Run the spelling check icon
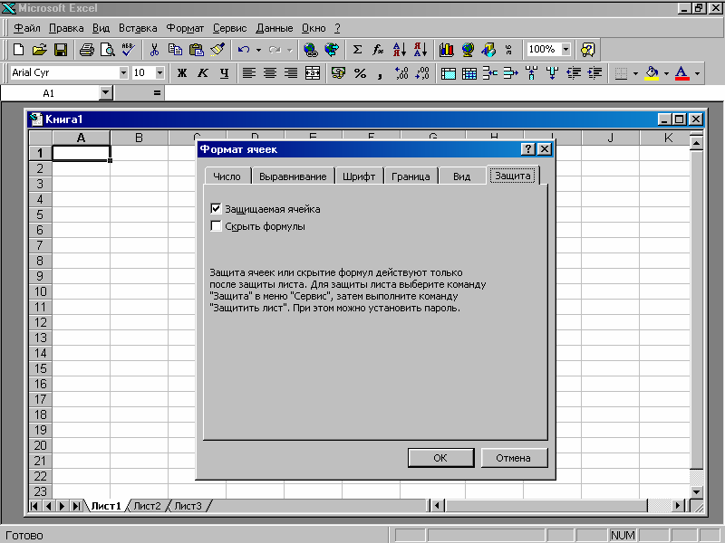This screenshot has width=725, height=543. tap(129, 50)
